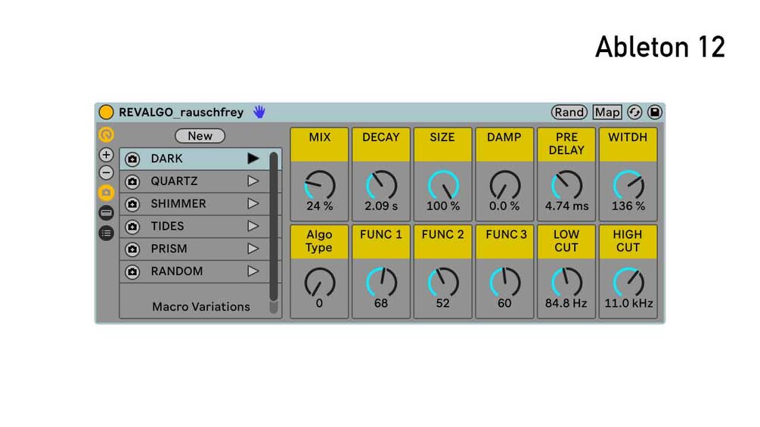Click the 11.0 kHz high cut value
Viewport: 760px width, 427px height.
tap(628, 303)
